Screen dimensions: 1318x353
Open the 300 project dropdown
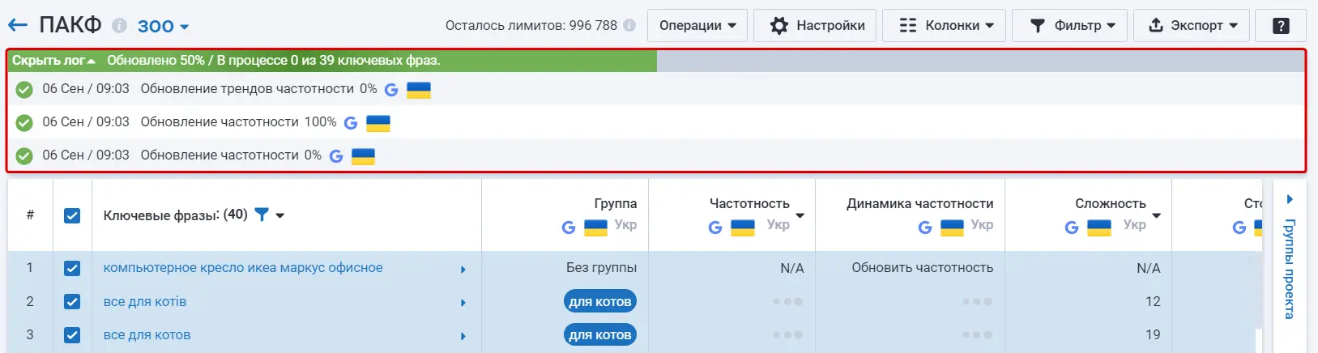coord(163,26)
